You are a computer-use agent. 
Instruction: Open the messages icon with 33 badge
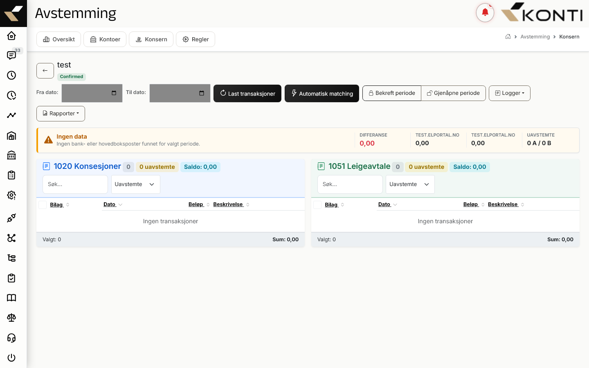(x=11, y=55)
